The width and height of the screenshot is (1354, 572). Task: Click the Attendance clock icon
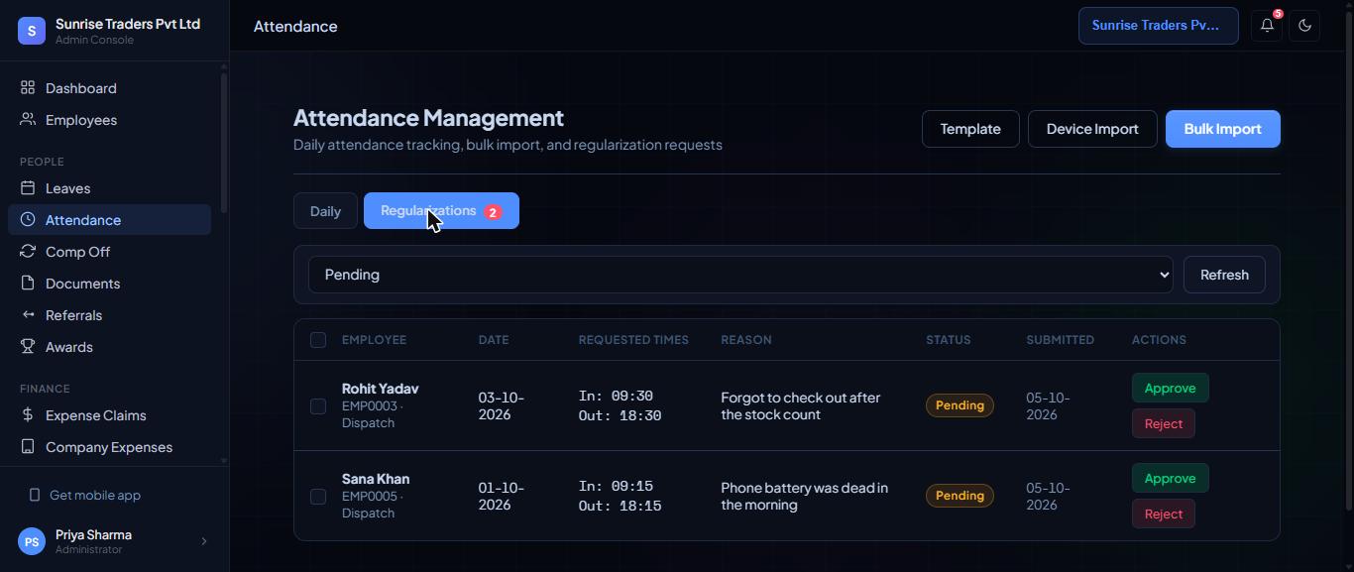coord(28,220)
